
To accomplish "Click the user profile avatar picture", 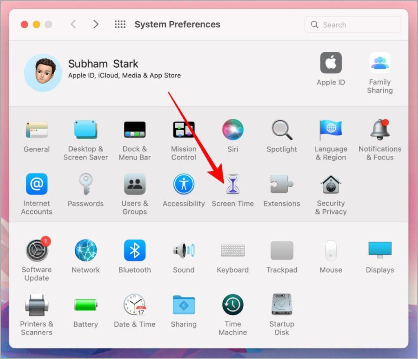I will (43, 73).
